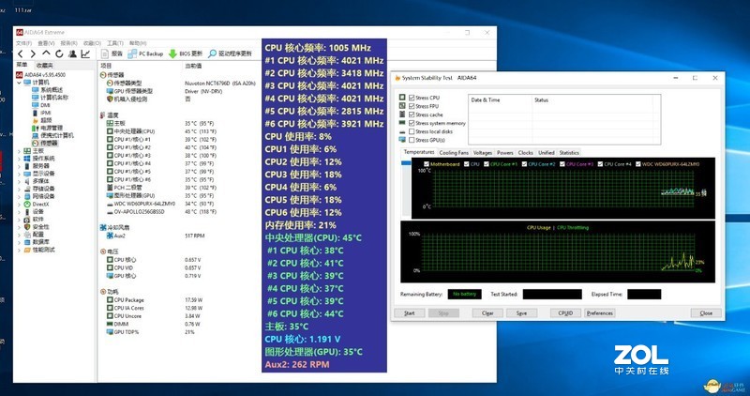The height and width of the screenshot is (396, 750).
Task: Click Close in the stability test window
Action: click(706, 313)
